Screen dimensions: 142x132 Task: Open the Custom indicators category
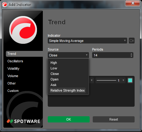coord(13,91)
